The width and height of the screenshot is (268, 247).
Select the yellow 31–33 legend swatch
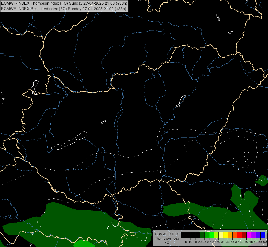click(x=226, y=235)
